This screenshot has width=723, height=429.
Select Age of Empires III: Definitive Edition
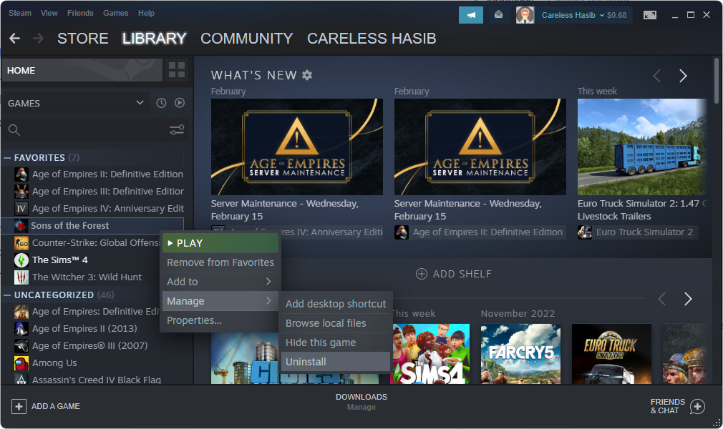108,191
